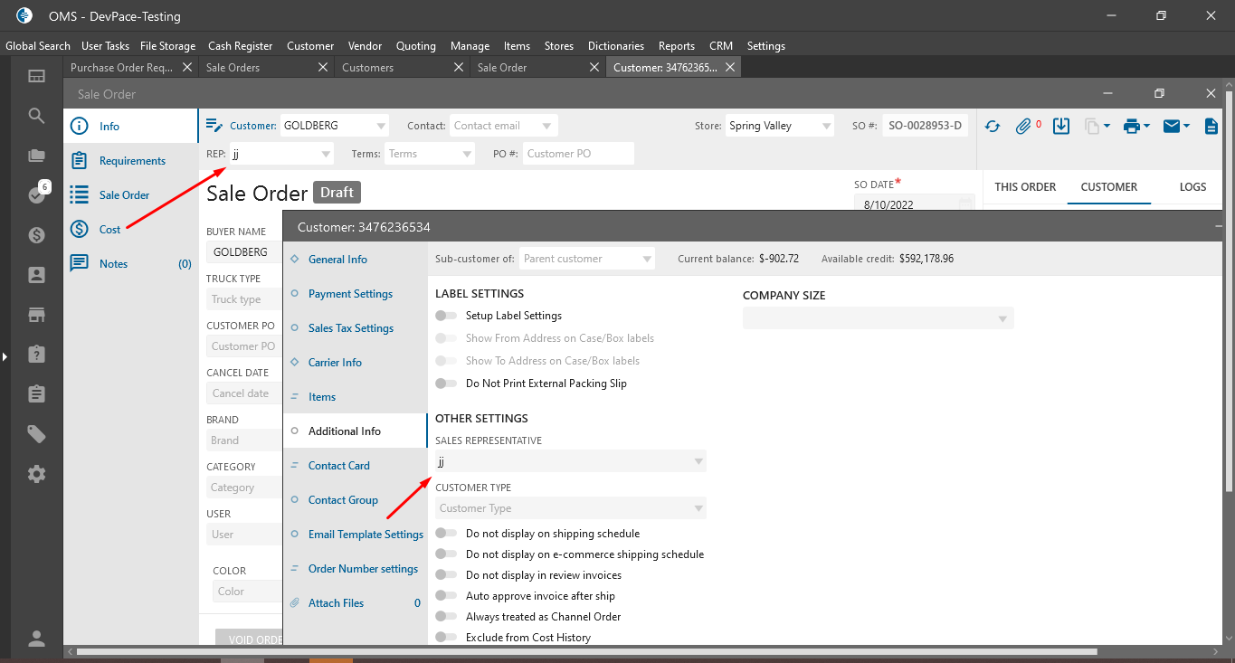Click the edit customer pencil icon
1235x663 pixels.
coord(214,126)
